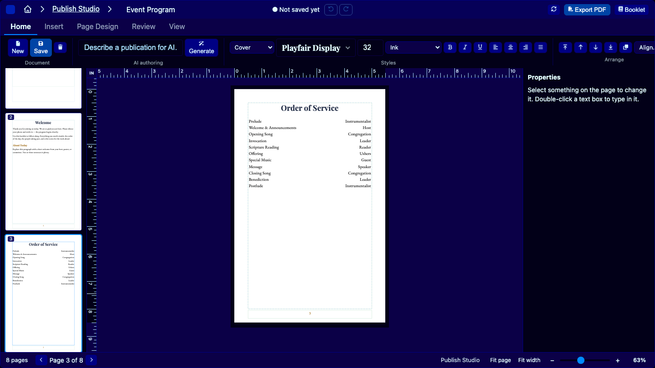Delete the document with the trash icon
Screen dimensions: 655x368
[x=60, y=47]
